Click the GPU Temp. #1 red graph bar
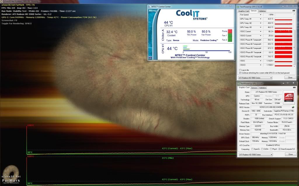Image resolution: width=299 pixels, height=186 pixels. [x=283, y=20]
